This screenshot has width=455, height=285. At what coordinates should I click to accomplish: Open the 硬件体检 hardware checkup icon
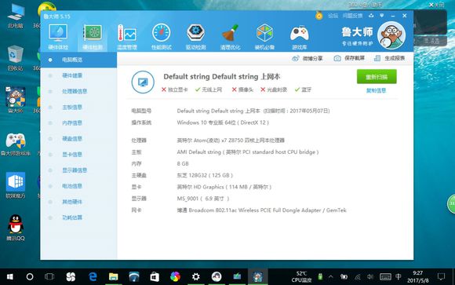point(58,37)
